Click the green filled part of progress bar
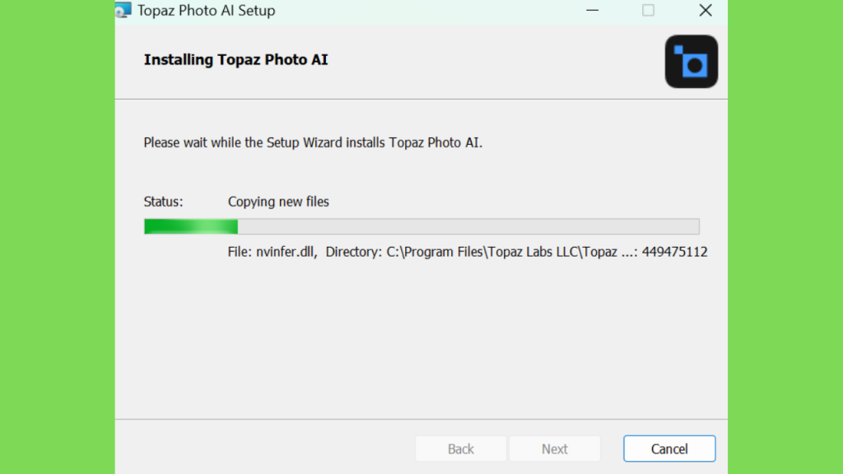This screenshot has width=843, height=474. click(191, 226)
